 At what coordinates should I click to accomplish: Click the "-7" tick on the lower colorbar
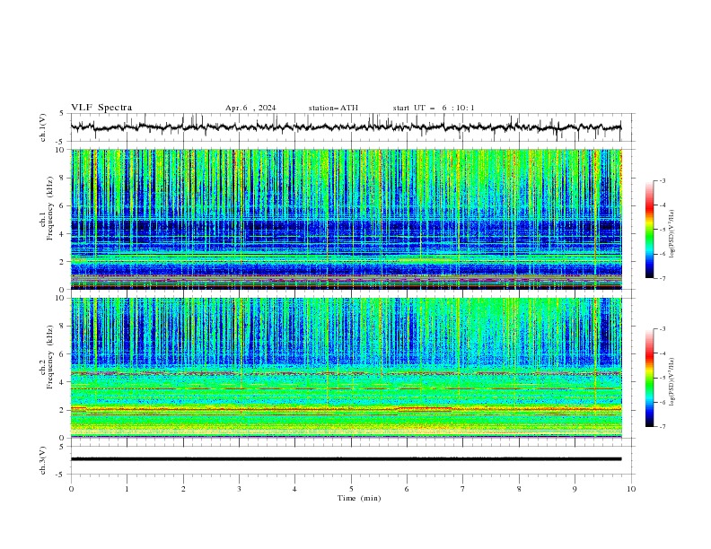tap(663, 427)
